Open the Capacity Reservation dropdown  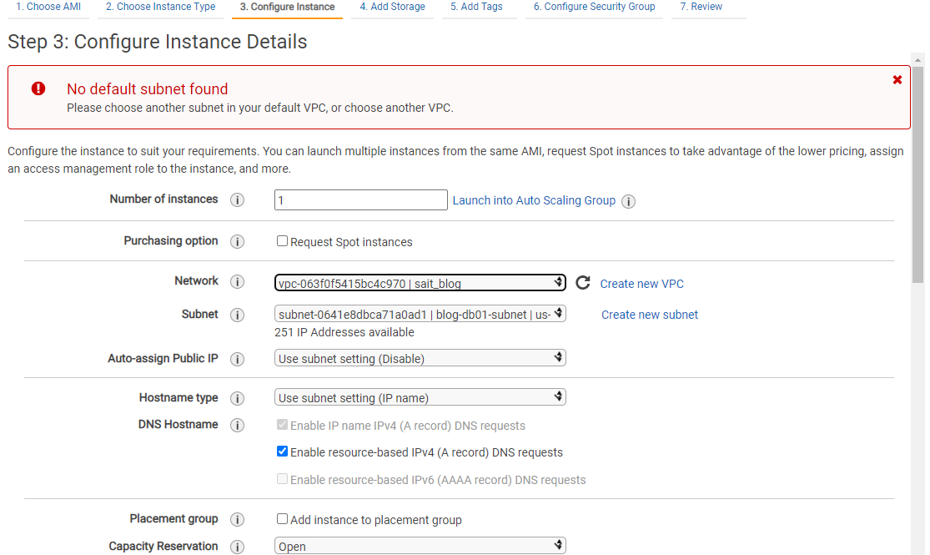(420, 546)
